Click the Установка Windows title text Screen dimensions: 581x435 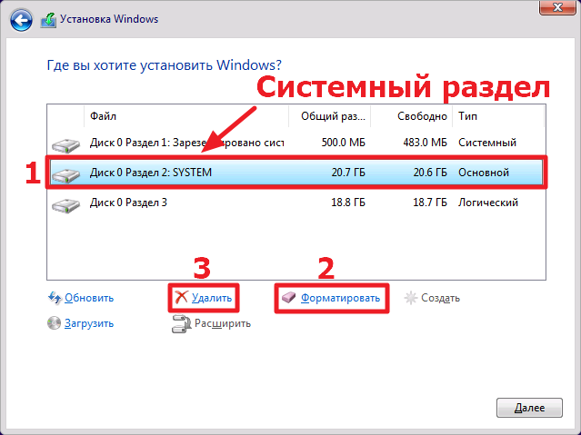click(109, 19)
